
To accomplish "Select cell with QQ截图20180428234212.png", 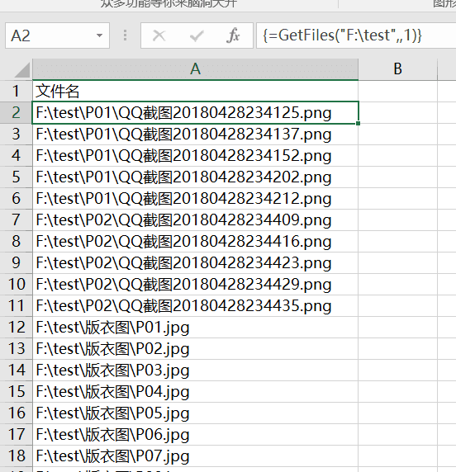I will coord(195,198).
